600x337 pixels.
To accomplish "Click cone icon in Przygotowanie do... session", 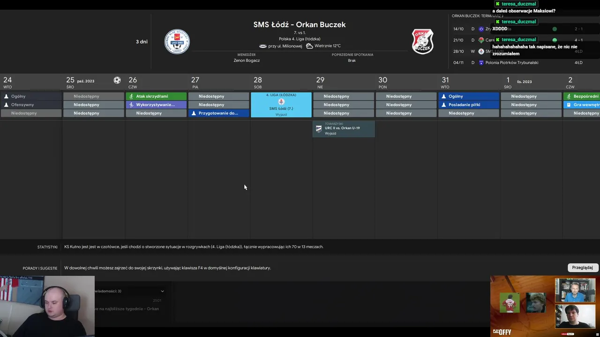I will pos(194,113).
